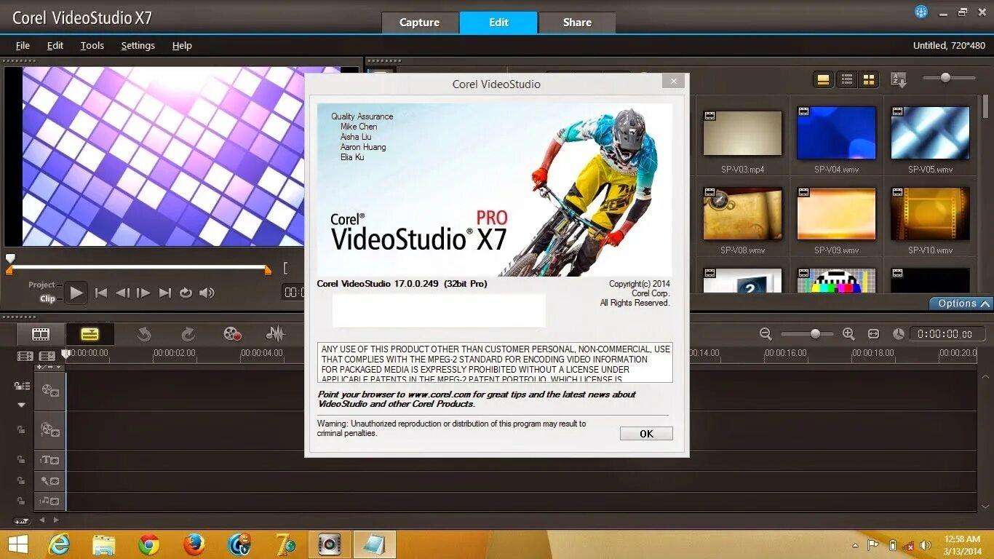Viewport: 994px width, 559px height.
Task: Select the SP-V08.wmv thumbnail
Action: coord(742,214)
